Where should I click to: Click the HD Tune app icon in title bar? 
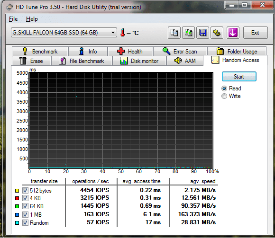point(9,7)
